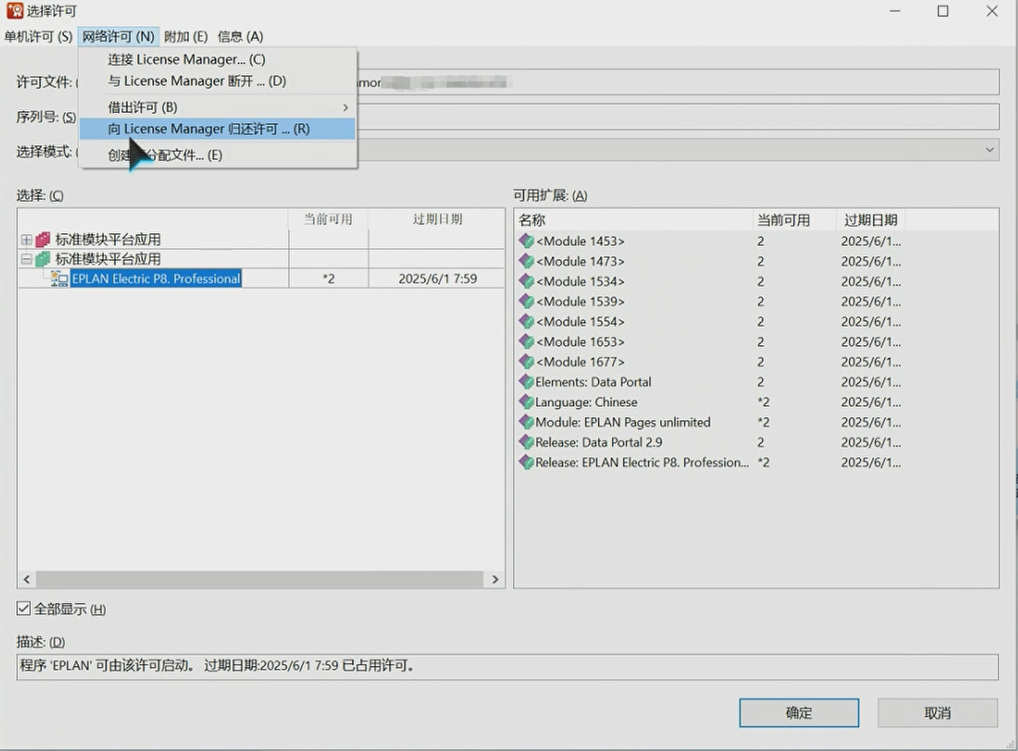Screen dimensions: 1018x751
Task: Click the icon next to Language: Chinese
Action: click(527, 402)
